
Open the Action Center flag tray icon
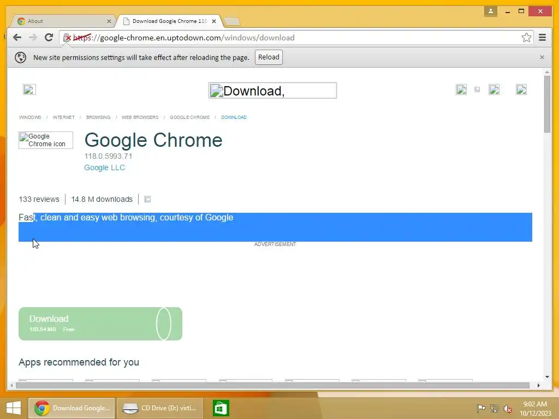click(x=481, y=408)
